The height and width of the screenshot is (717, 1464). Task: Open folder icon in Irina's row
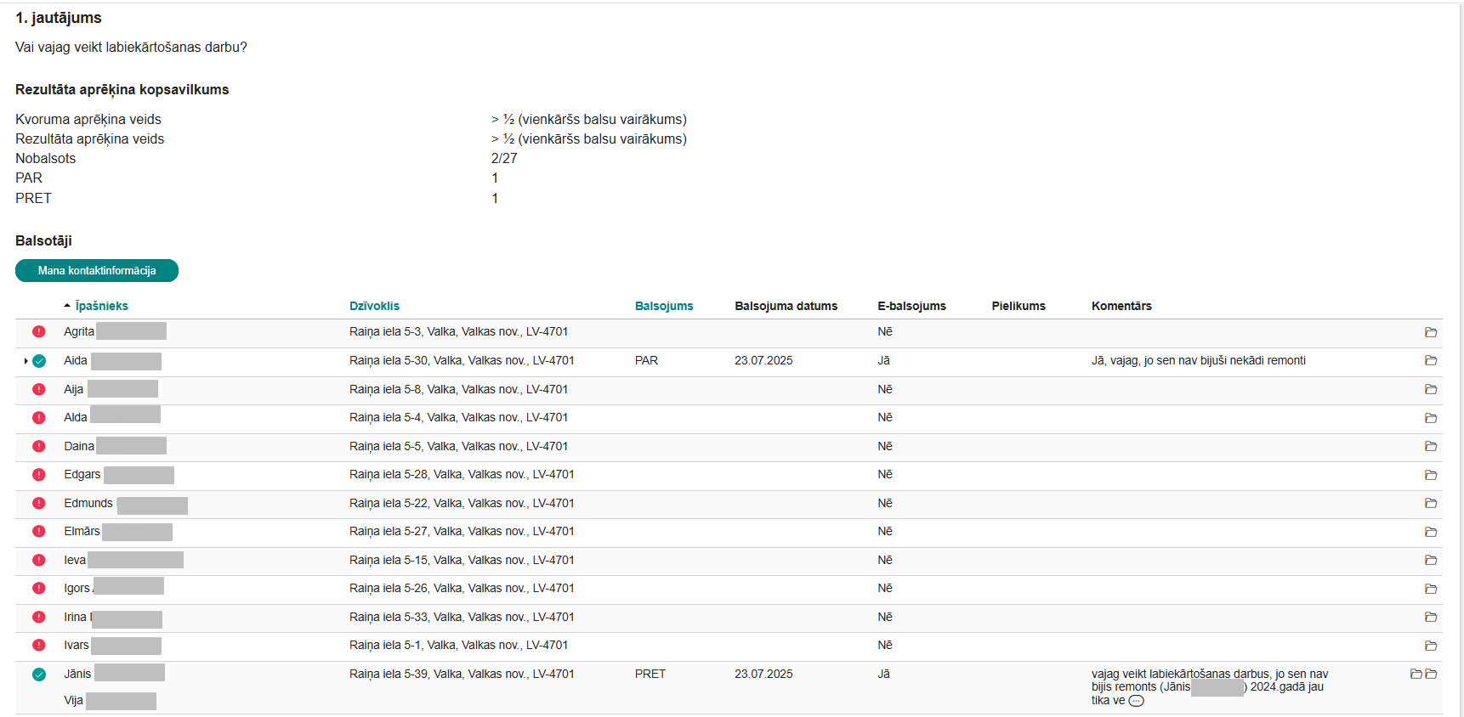(1431, 617)
